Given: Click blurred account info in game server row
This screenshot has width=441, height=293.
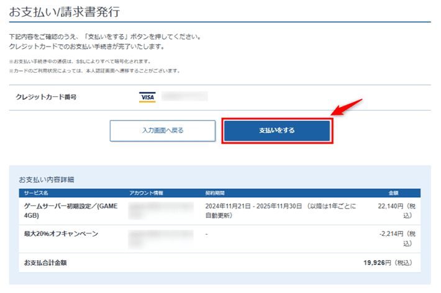Looking at the screenshot, I should pyautogui.click(x=161, y=210).
